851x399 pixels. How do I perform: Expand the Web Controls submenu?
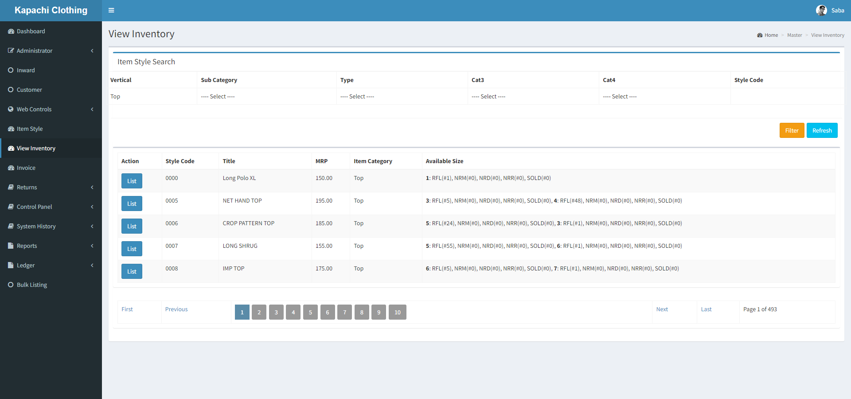tap(92, 110)
